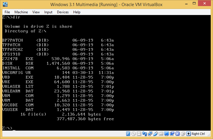Click the 'Directory of Z:\' line
Image resolution: width=213 pixels, height=139 pixels.
[x=25, y=31]
